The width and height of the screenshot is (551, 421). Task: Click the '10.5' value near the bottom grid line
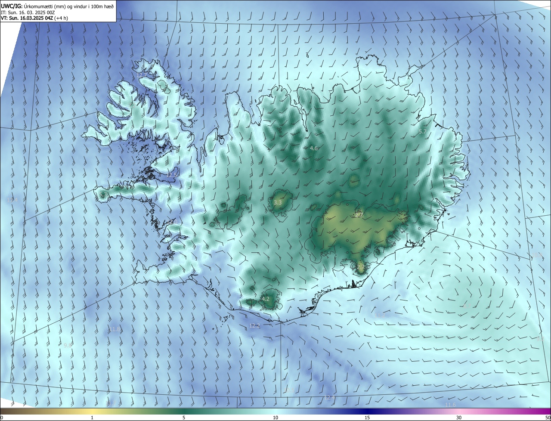(x=289, y=390)
